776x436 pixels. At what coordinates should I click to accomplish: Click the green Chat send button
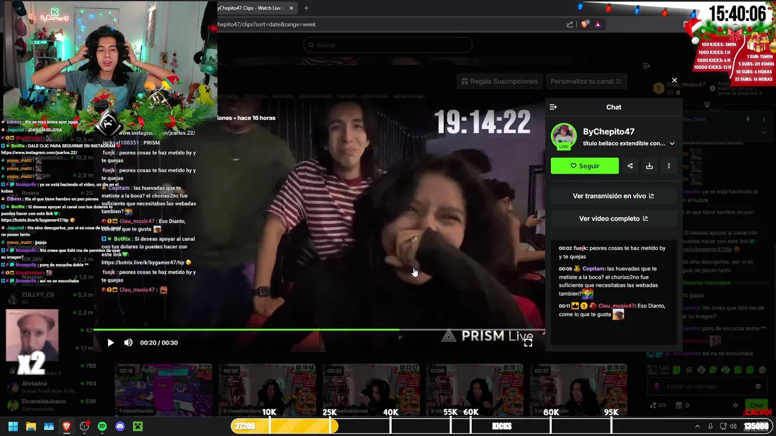click(756, 405)
